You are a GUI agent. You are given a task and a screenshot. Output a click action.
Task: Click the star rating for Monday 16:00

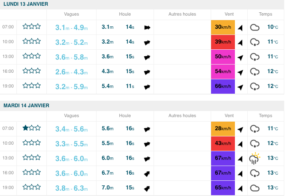tap(32, 71)
